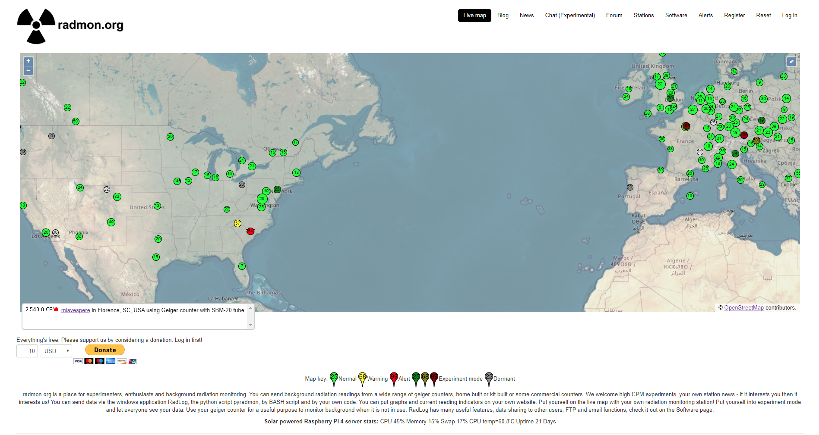Image resolution: width=819 pixels, height=435 pixels.
Task: Open the marker 124 near London
Action: click(x=674, y=106)
